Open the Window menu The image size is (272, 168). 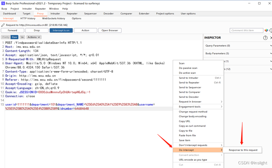pos(54,9)
